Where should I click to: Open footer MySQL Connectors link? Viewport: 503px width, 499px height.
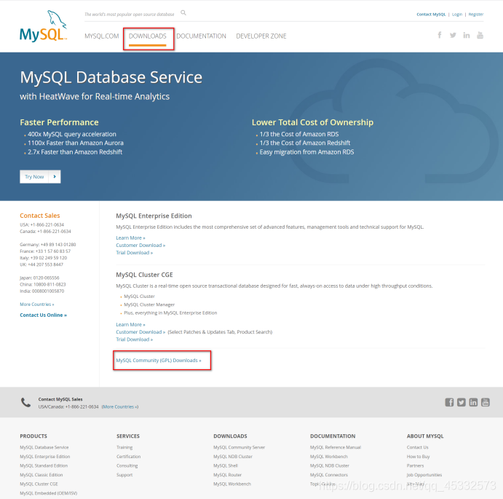(329, 474)
